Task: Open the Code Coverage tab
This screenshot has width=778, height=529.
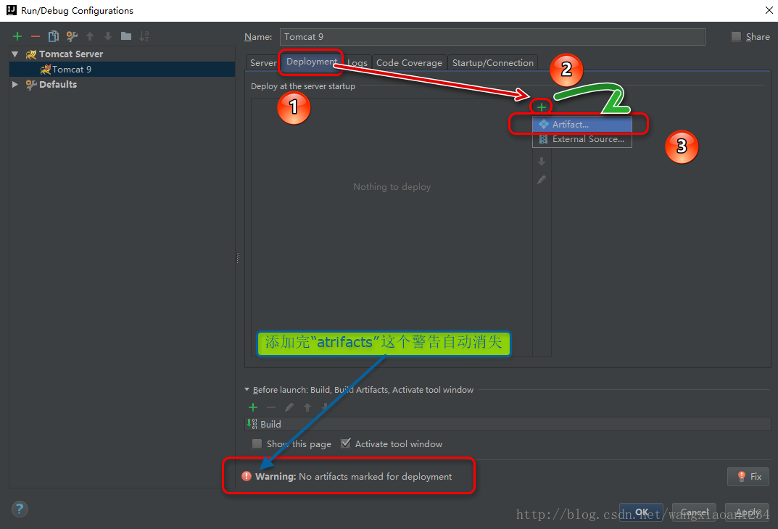Action: click(409, 63)
